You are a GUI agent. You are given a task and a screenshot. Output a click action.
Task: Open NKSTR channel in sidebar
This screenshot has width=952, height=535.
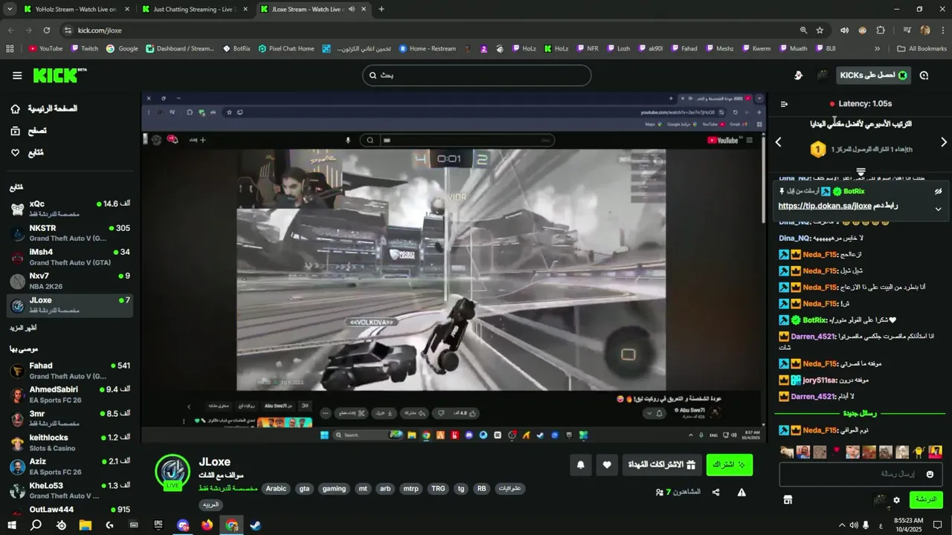(x=69, y=233)
